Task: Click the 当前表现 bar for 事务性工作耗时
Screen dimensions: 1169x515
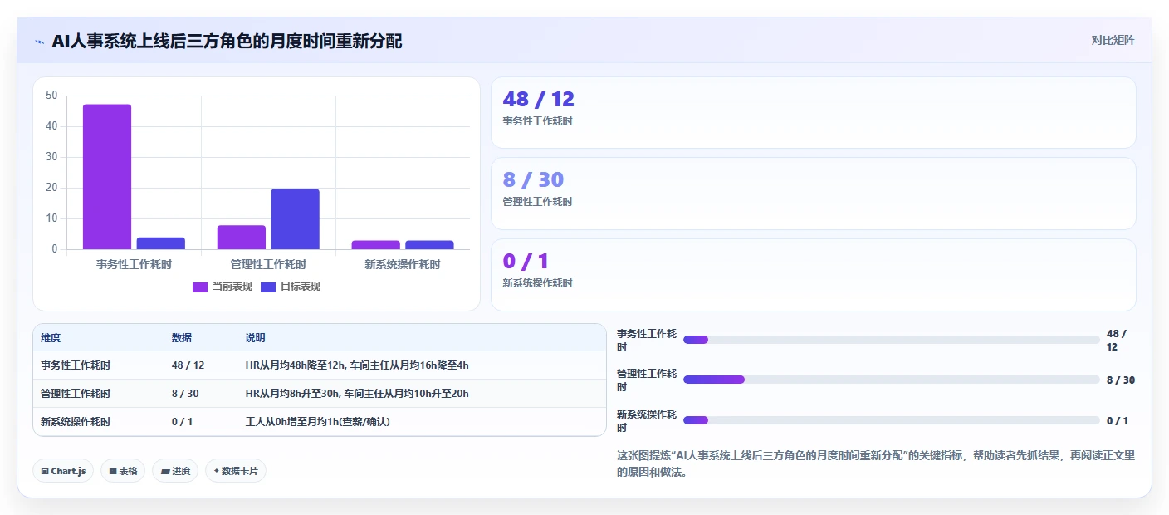Action: pos(107,177)
